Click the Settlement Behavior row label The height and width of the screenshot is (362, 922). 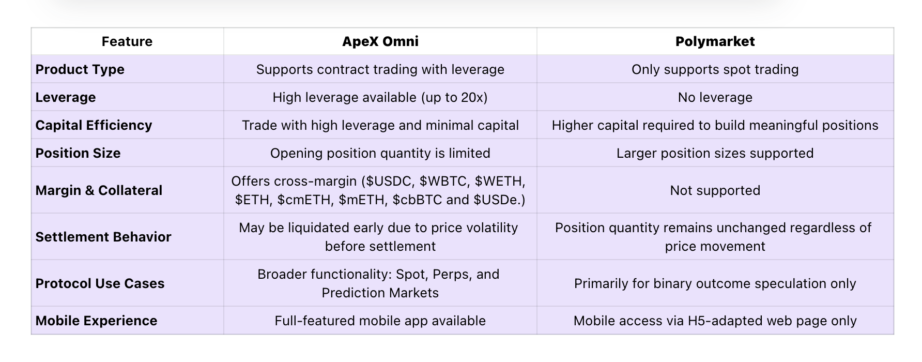click(x=103, y=237)
